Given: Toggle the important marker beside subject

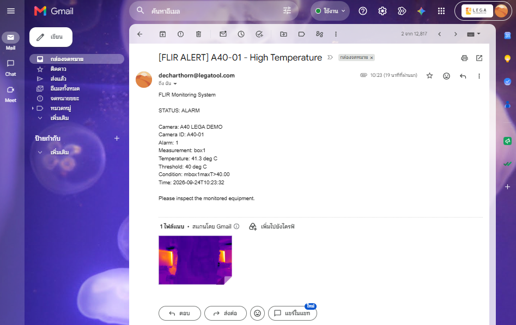Looking at the screenshot, I should pyautogui.click(x=330, y=58).
